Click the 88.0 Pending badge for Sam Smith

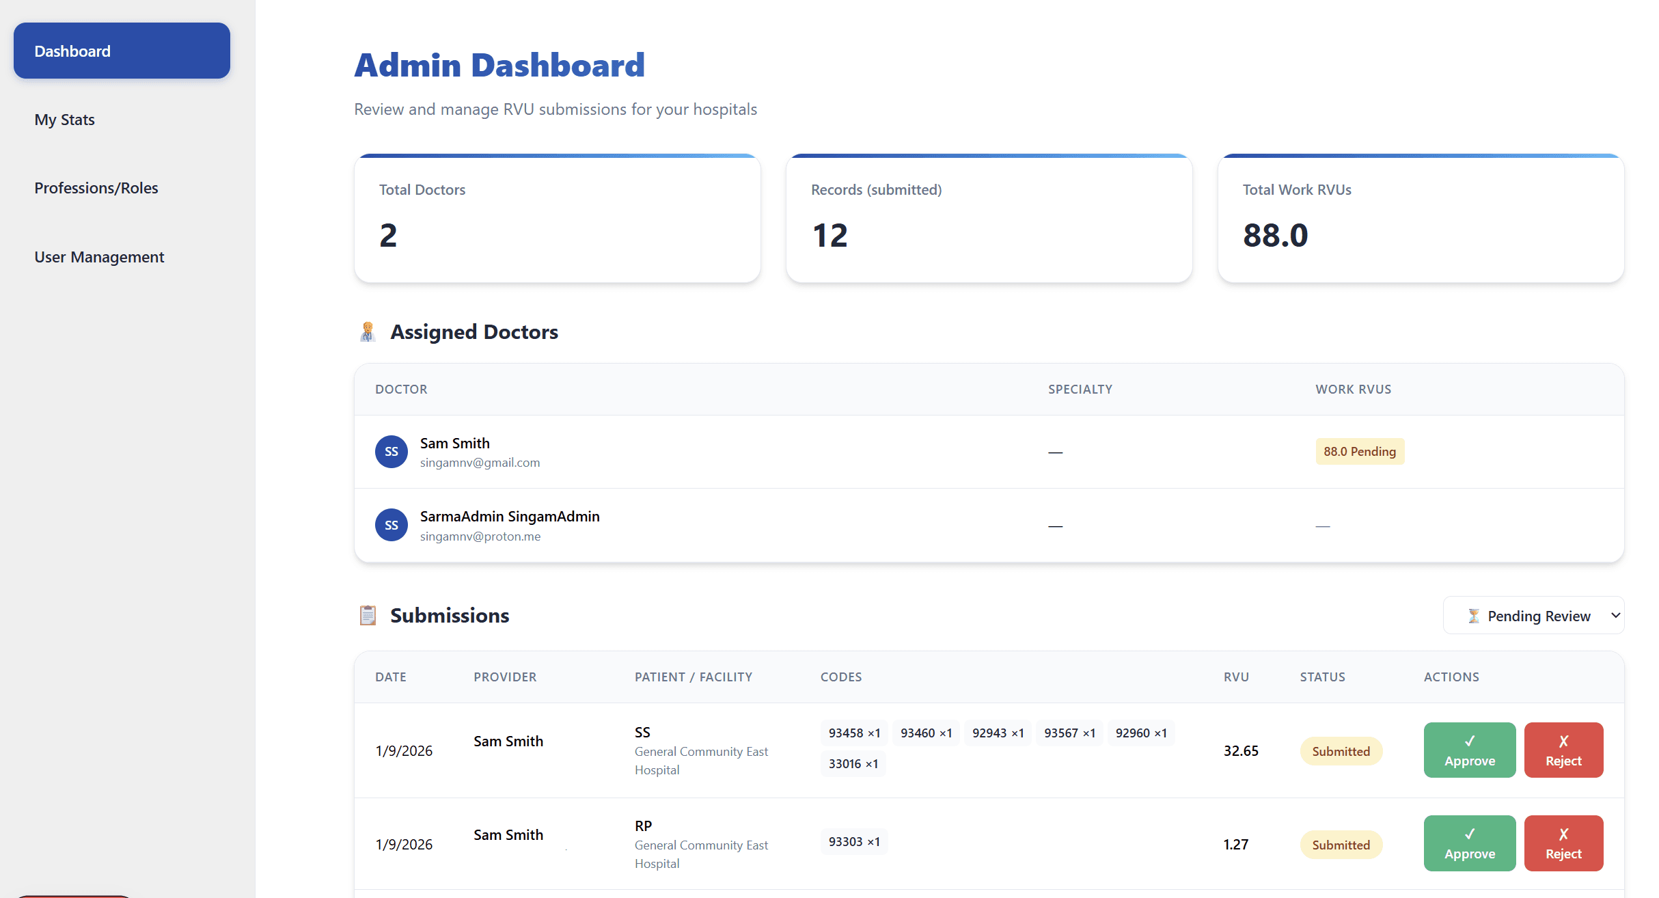click(x=1360, y=451)
